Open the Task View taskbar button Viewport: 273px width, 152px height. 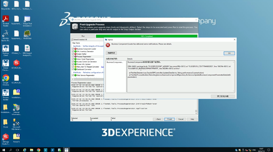(x=17, y=150)
